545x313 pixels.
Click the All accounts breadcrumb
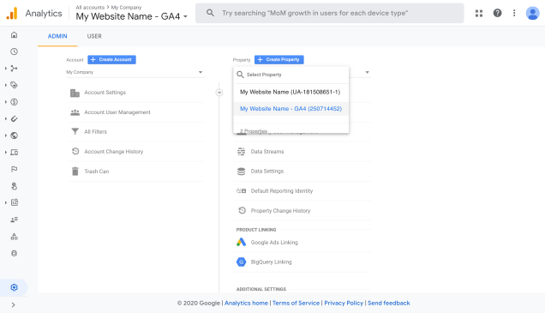tap(90, 8)
